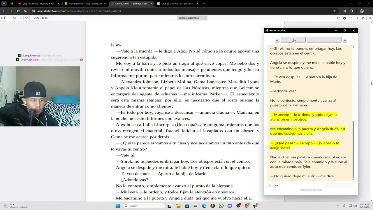Decrease read-aloud text size with A-

pos(270,185)
